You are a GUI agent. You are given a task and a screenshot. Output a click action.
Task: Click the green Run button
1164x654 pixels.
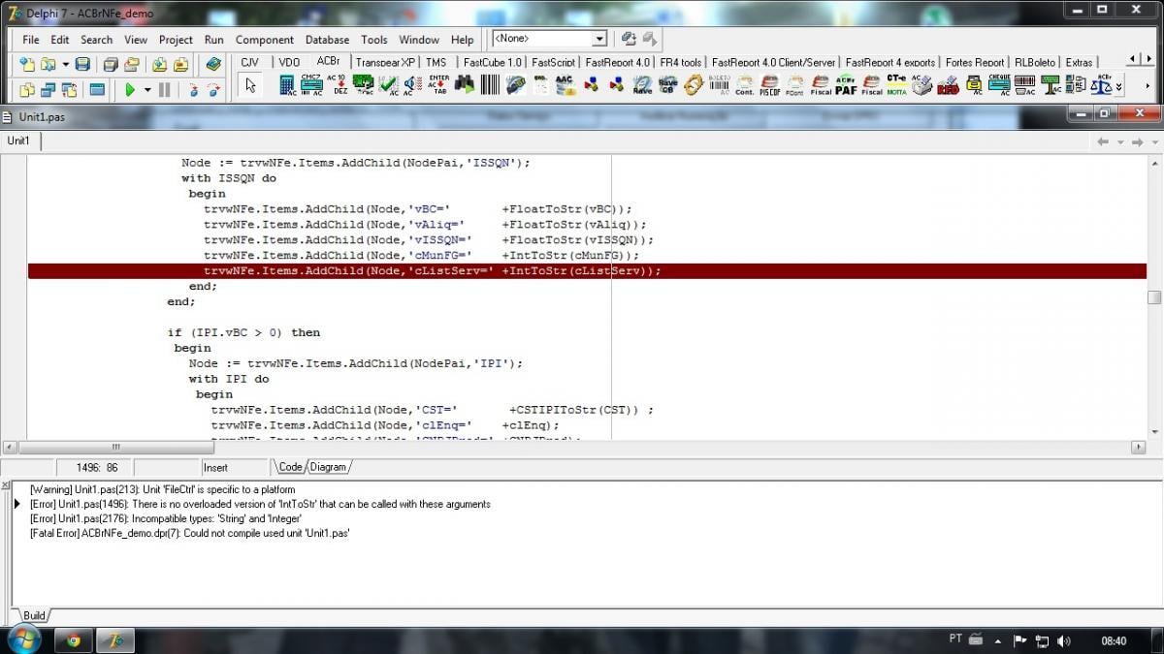click(130, 89)
